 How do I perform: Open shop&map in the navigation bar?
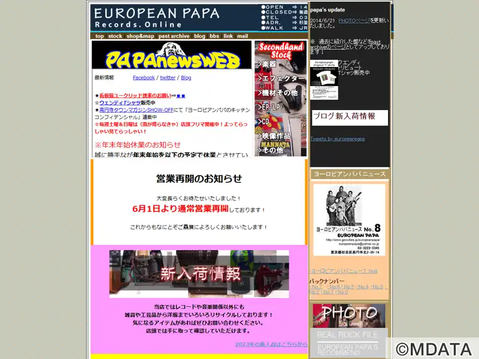tap(140, 36)
